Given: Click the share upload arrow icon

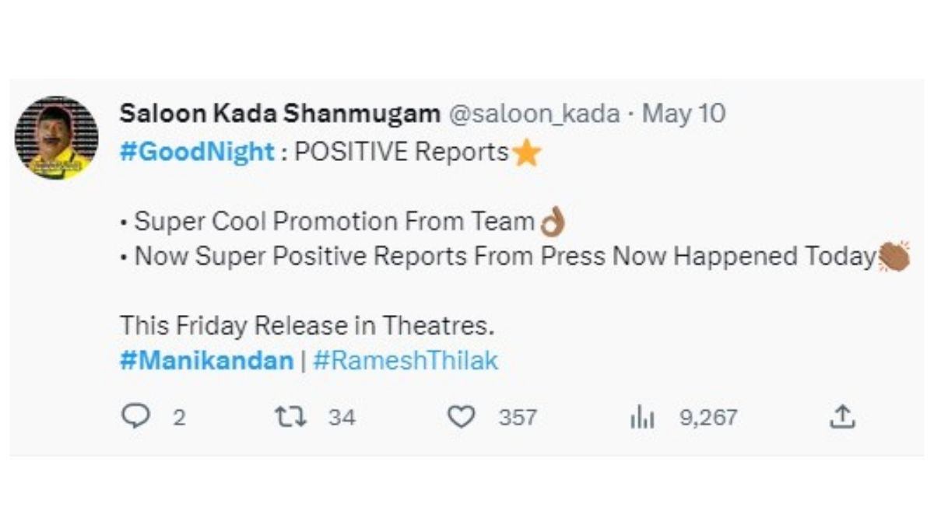Looking at the screenshot, I should click(x=842, y=418).
